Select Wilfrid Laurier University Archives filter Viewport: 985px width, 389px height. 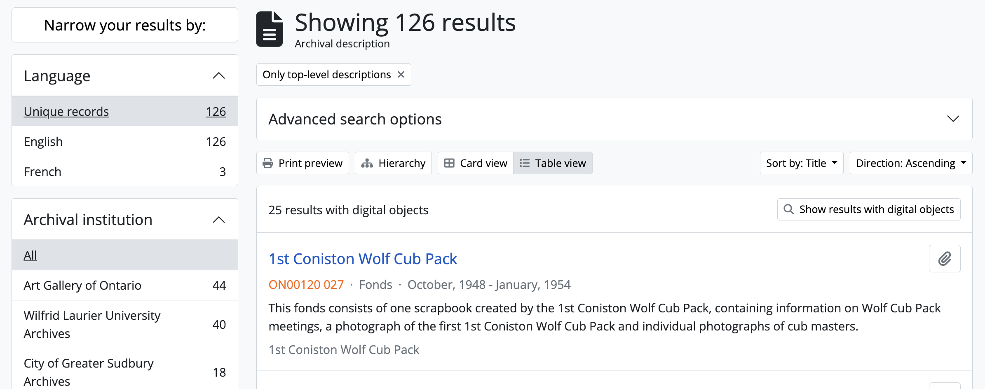[x=92, y=324]
